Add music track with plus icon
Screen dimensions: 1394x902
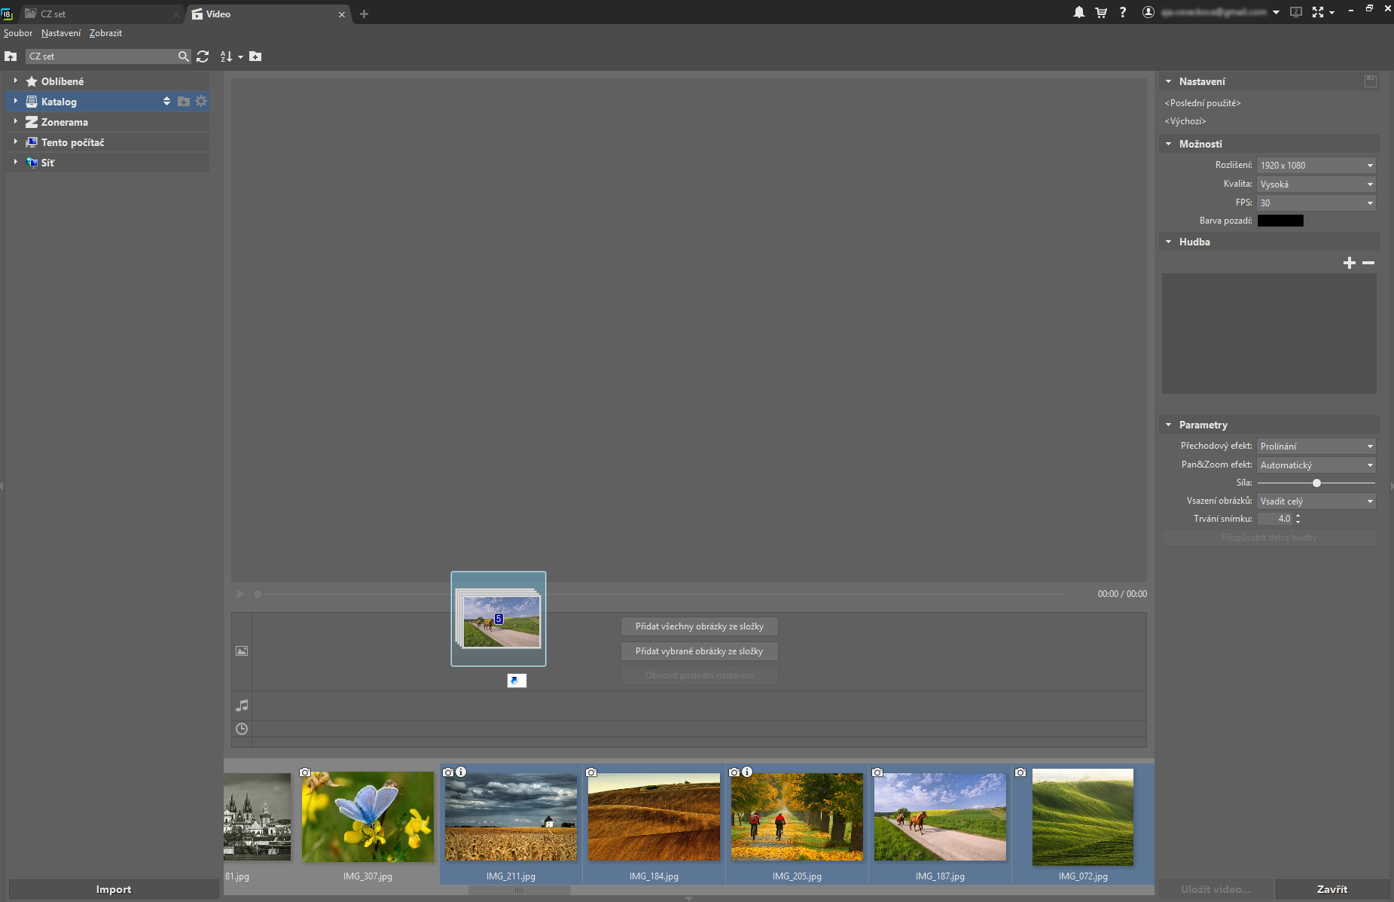pos(1349,263)
